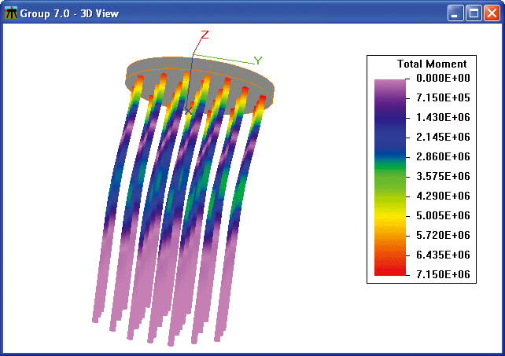505x356 pixels.
Task: Click the green Y axis label
Action: [258, 61]
